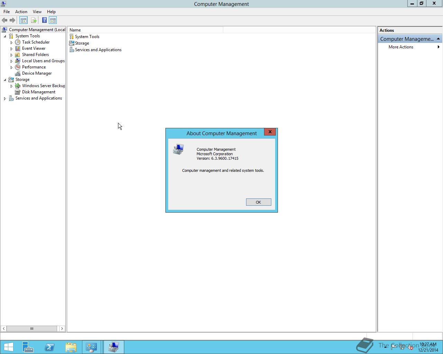Click the Export List toolbar icon
The image size is (443, 354).
point(34,20)
